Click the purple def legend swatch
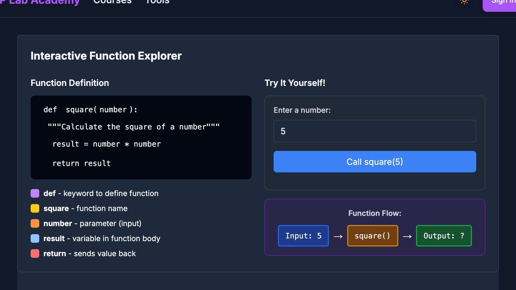Image resolution: width=516 pixels, height=290 pixels. (35, 193)
